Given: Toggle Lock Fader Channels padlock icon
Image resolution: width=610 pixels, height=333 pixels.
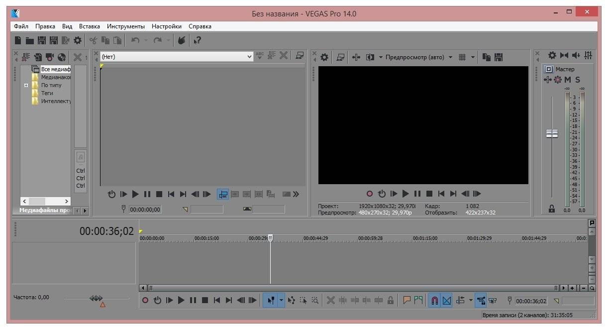Looking at the screenshot, I should (x=551, y=210).
